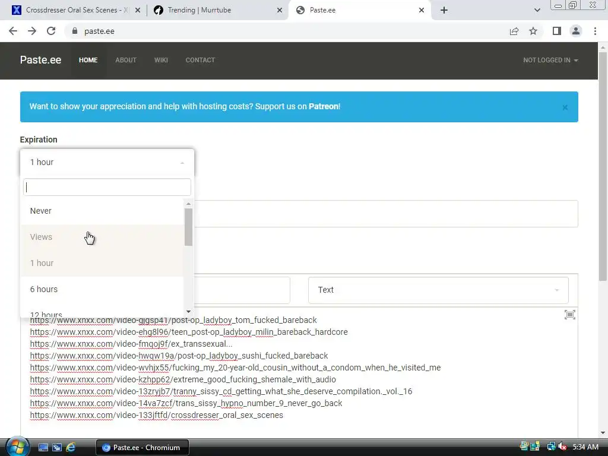Reload the paste.ee page

pyautogui.click(x=51, y=31)
